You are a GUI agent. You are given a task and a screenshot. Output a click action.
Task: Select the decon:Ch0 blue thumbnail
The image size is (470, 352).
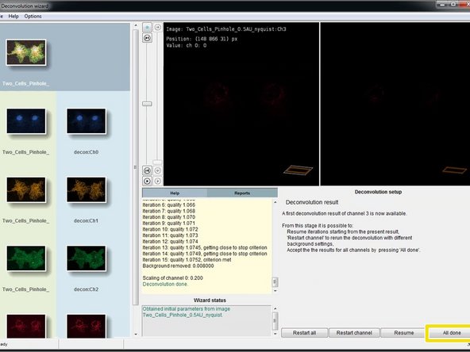tap(87, 121)
